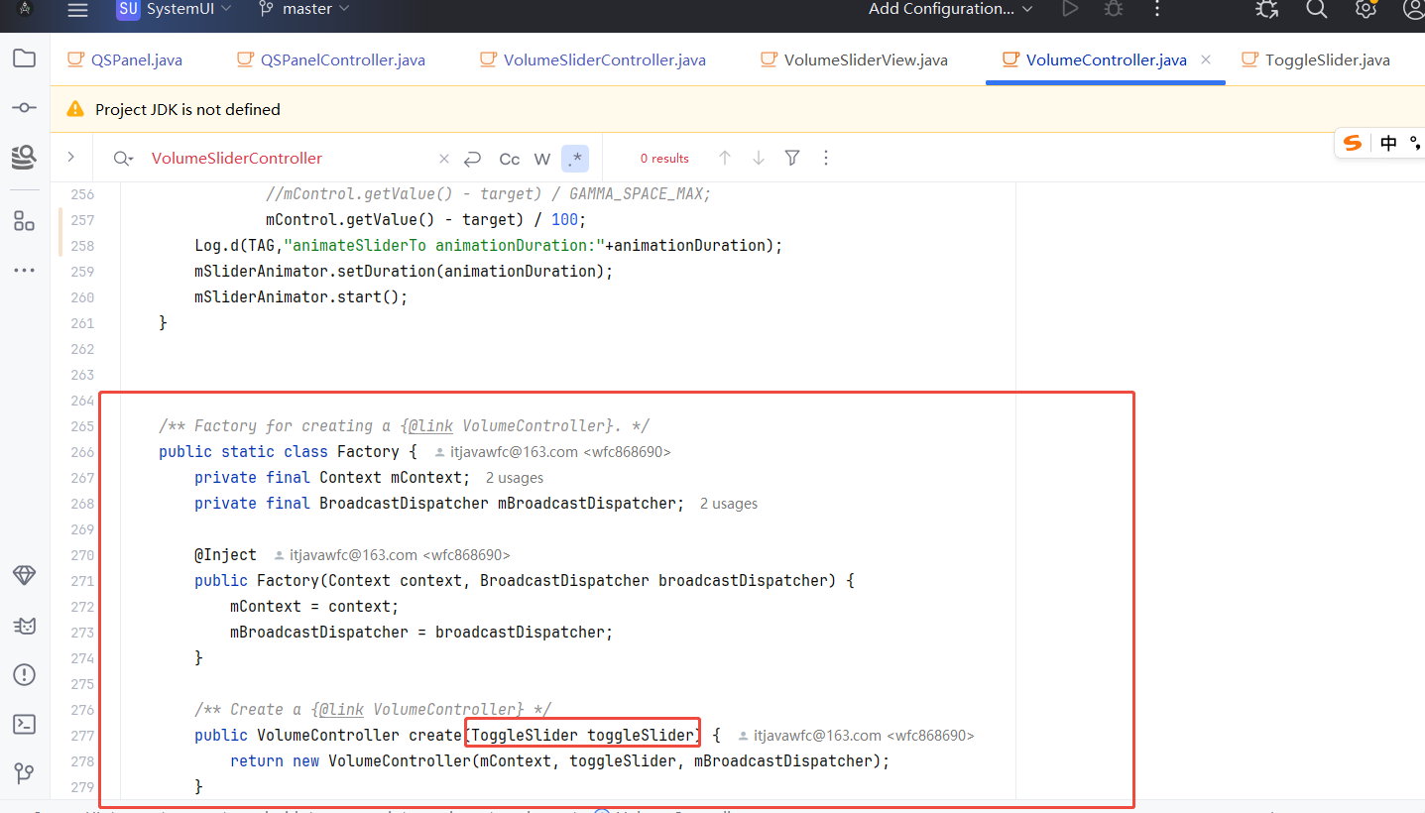Expand the SystemUI project dropdown

tap(175, 9)
